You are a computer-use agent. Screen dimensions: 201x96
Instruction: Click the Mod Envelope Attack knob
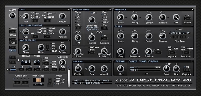pyautogui.click(x=26, y=47)
